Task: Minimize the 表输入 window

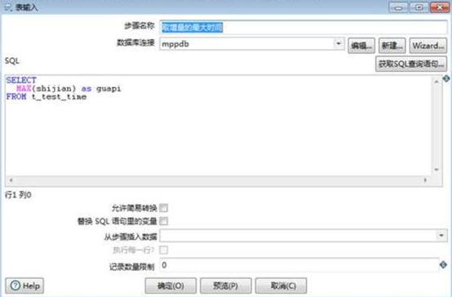Action: [398, 7]
